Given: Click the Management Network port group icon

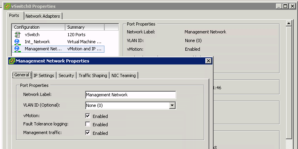Looking at the screenshot, I should [17, 49].
